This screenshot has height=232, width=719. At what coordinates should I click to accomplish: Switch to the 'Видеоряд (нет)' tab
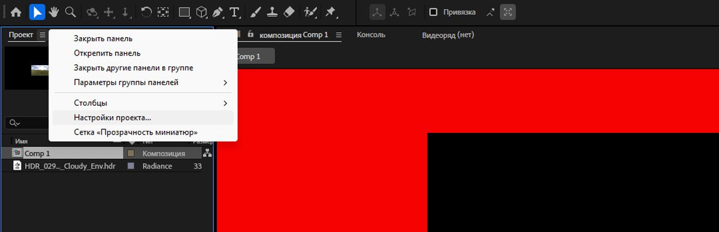click(448, 35)
